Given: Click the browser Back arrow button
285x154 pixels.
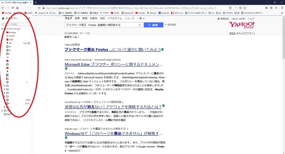Looking at the screenshot, I should point(3,8).
